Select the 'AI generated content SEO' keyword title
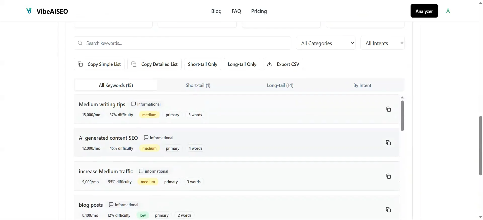The width and height of the screenshot is (483, 220). click(x=108, y=138)
